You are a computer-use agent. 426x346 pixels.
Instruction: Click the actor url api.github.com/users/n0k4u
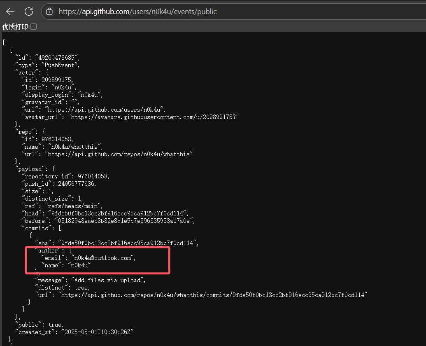(106, 109)
